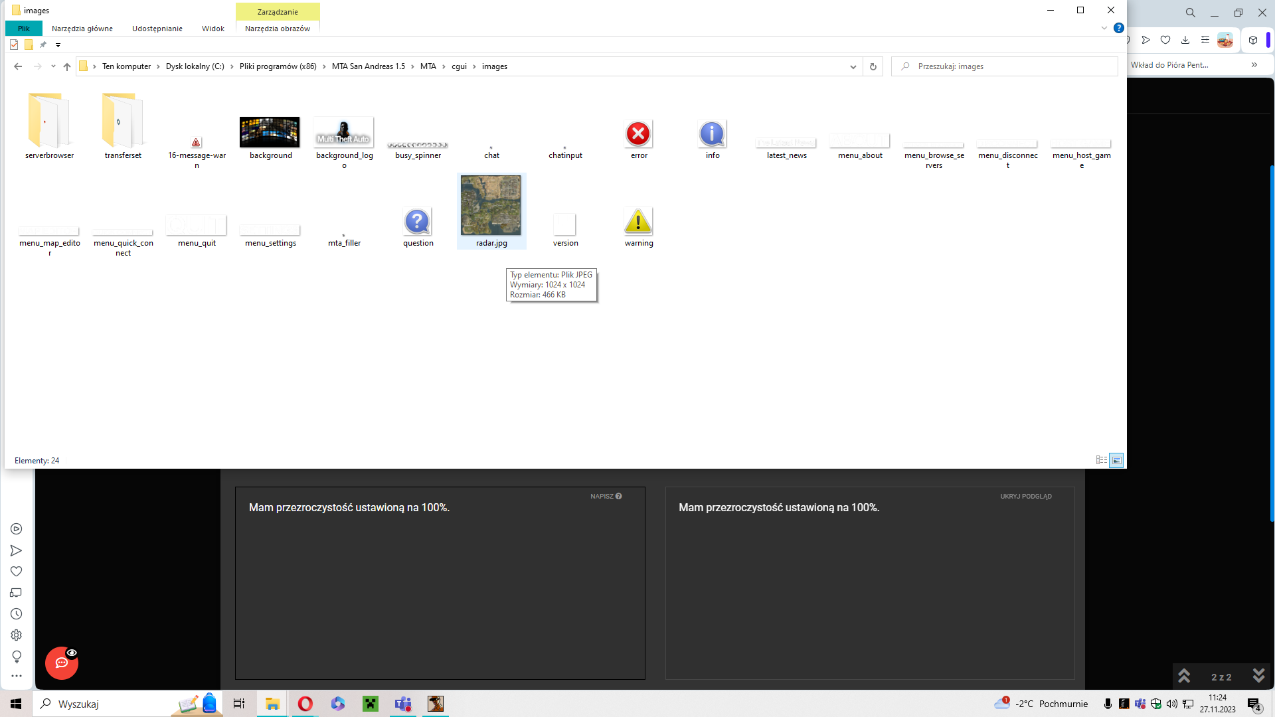The image size is (1275, 717).
Task: Click the question icon file
Action: coord(418,222)
